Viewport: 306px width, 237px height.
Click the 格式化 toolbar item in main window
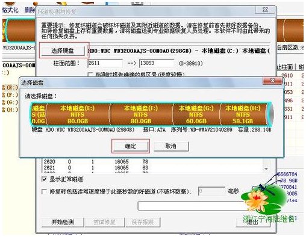(10, 10)
